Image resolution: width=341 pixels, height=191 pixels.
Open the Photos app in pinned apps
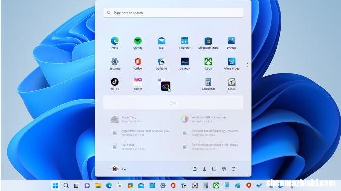(231, 43)
